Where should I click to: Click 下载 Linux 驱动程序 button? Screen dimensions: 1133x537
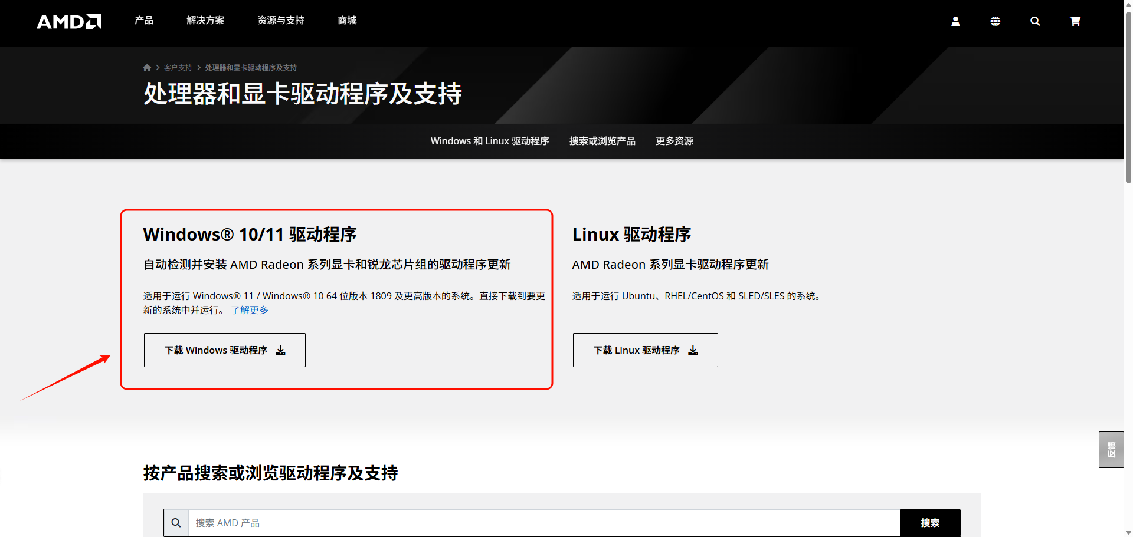646,350
